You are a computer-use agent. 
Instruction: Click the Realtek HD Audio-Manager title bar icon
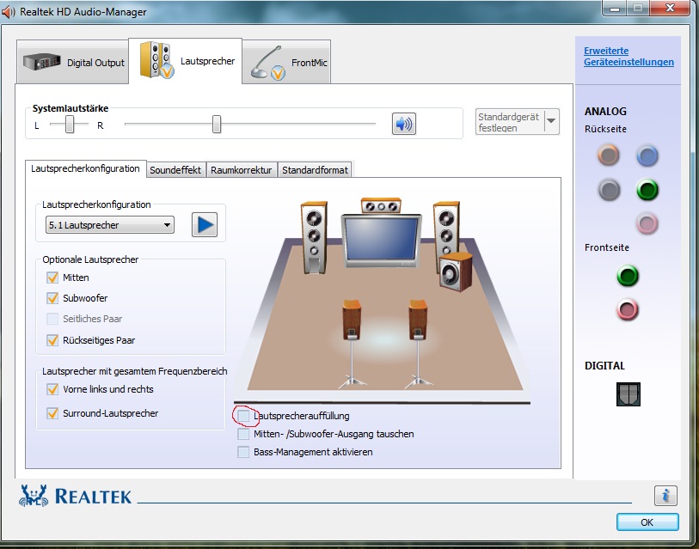tap(8, 11)
